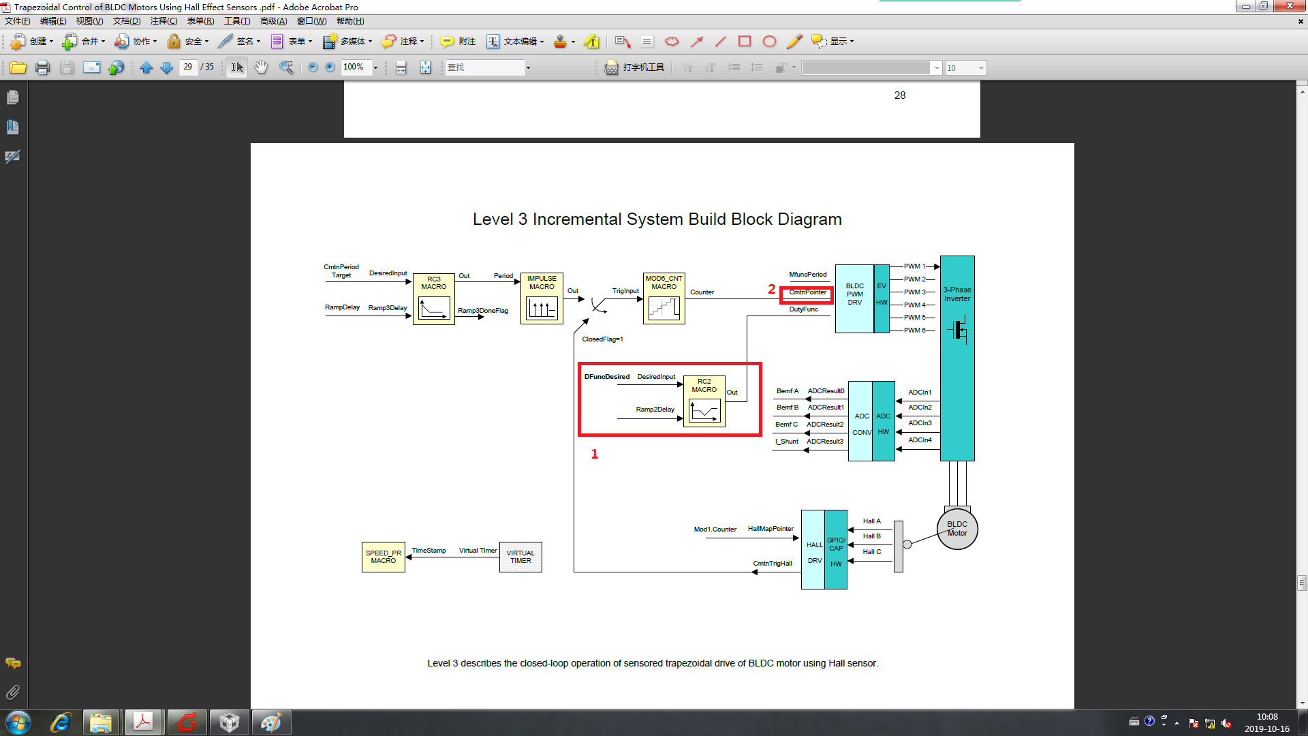The width and height of the screenshot is (1308, 736).
Task: Click the Print icon
Action: [x=42, y=67]
